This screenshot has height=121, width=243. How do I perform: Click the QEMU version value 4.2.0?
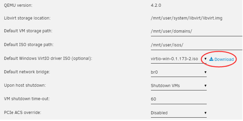tap(156, 5)
